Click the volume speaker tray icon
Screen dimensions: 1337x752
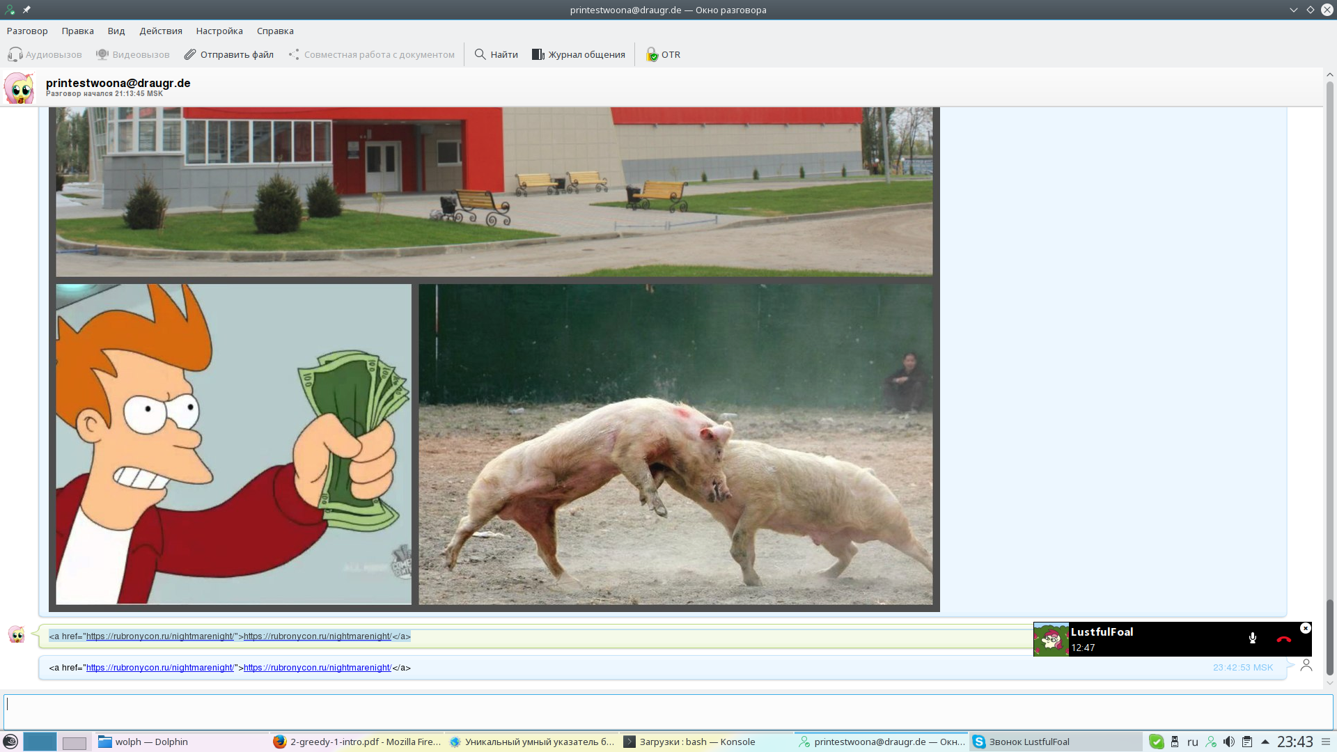pos(1229,742)
